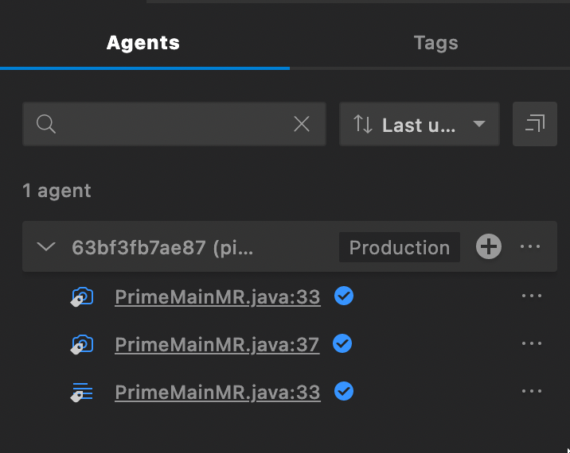
Task: Collapse the 63bf3fb7ae87 agent group
Action: (47, 247)
